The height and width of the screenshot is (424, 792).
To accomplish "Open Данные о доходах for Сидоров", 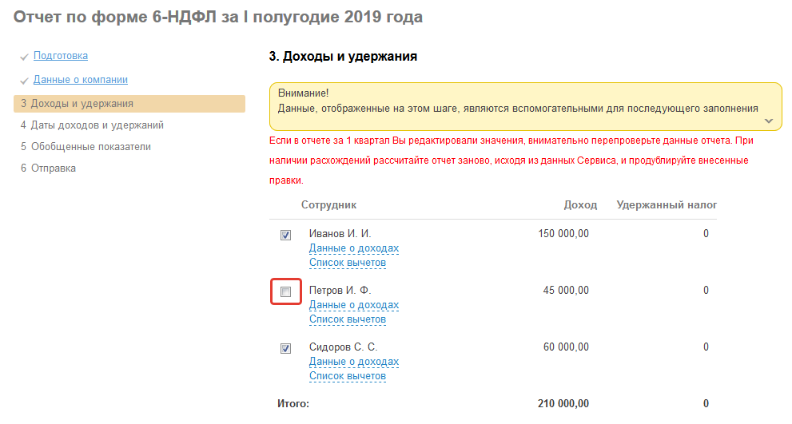I will (x=354, y=362).
